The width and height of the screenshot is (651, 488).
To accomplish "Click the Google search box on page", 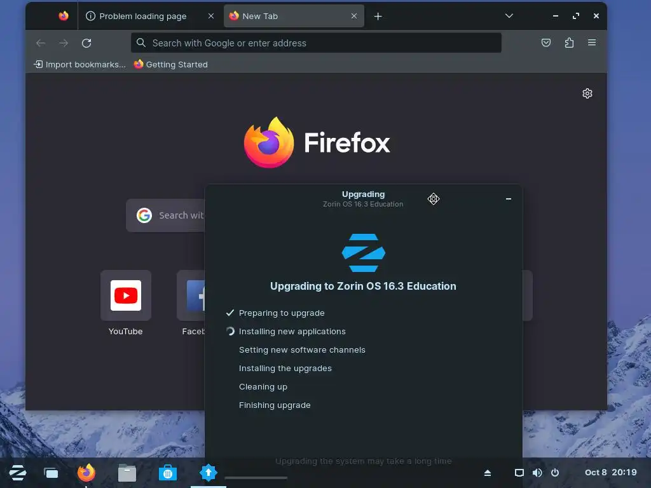I will pyautogui.click(x=166, y=215).
